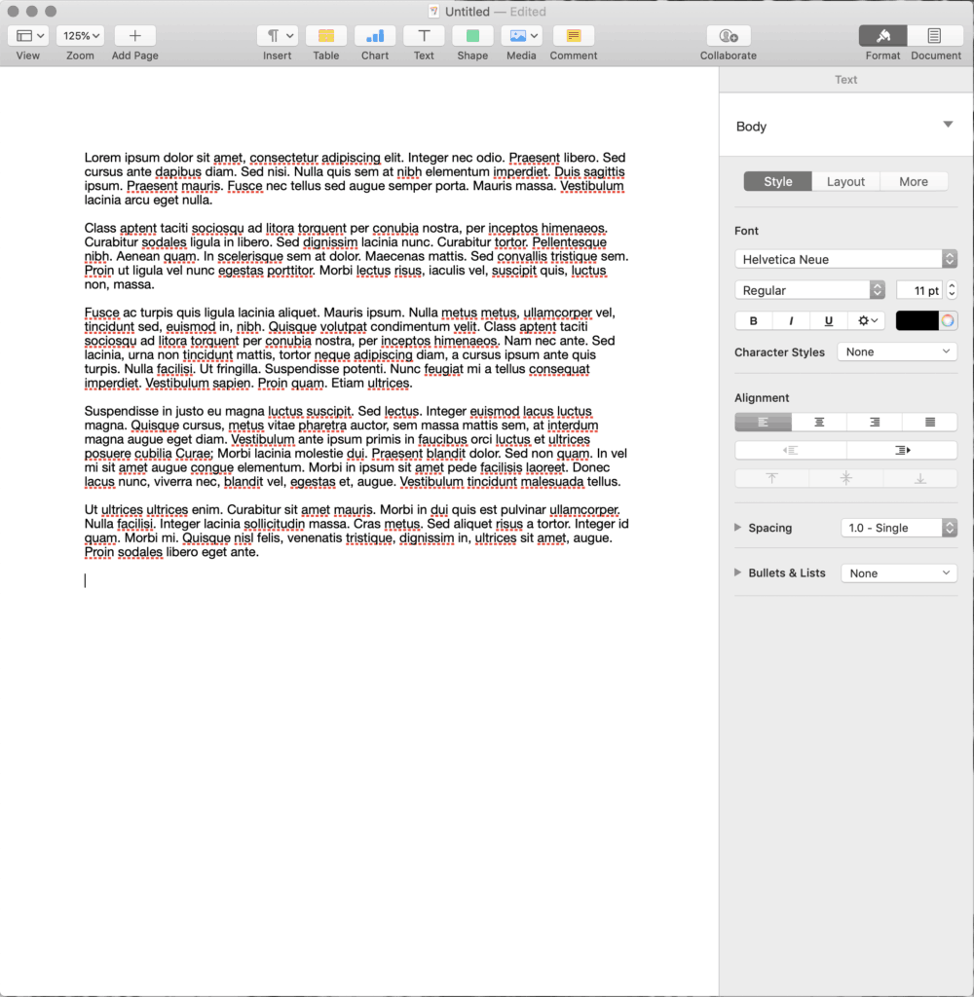Open Character Styles None dropdown

point(897,351)
